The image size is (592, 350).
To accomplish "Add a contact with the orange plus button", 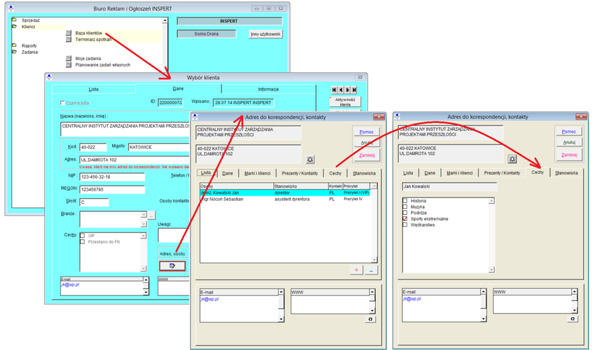I will click(x=356, y=270).
